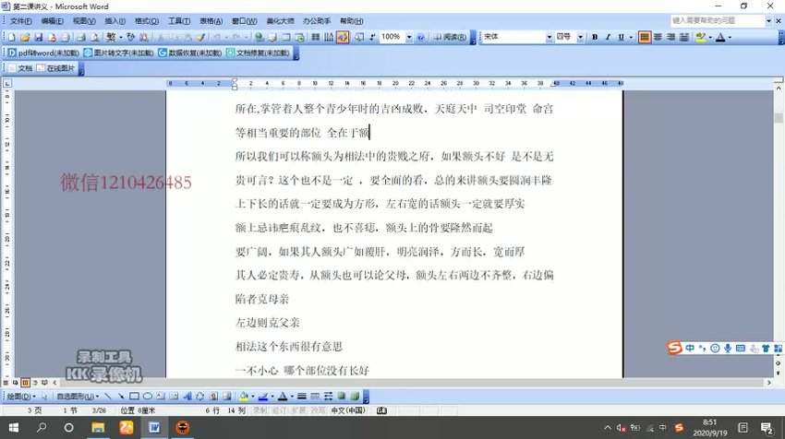Click the Format Painter brush icon
This screenshot has width=785, height=439.
[x=200, y=37]
